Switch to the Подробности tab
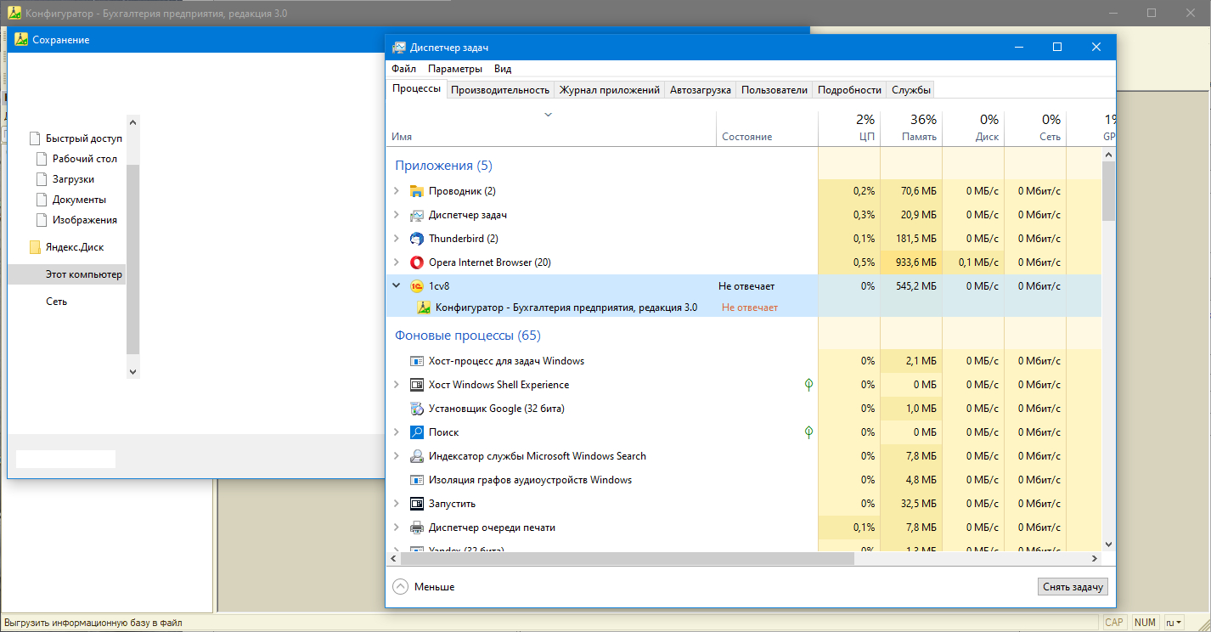1211x632 pixels. pos(849,89)
